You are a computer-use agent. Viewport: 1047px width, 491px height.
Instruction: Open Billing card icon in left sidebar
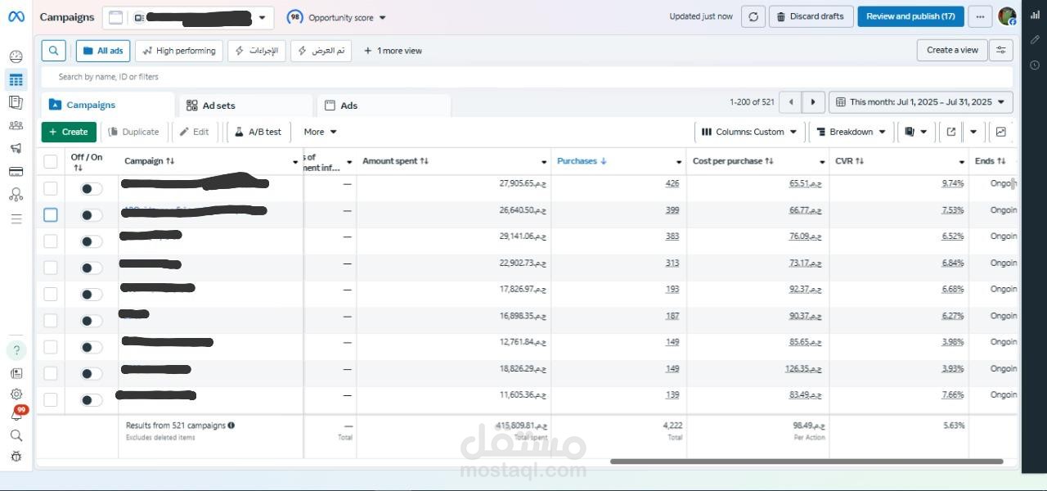point(16,172)
